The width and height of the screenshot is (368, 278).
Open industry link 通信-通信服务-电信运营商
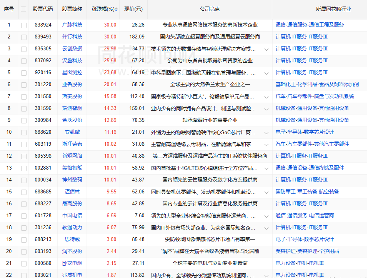tap(305, 215)
